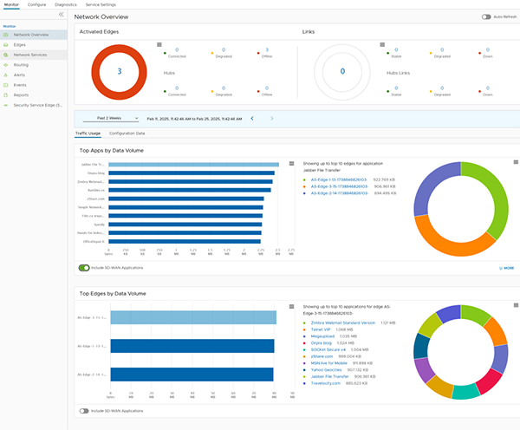Open the Activated Edges hamburger menu icon
Screen dimensions: 520x430
point(159,44)
